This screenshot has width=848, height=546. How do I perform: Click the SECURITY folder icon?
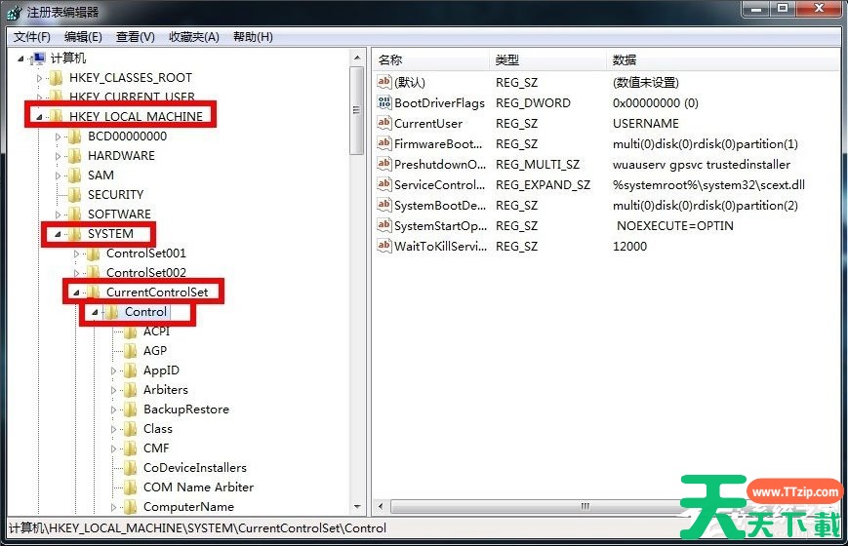(74, 195)
